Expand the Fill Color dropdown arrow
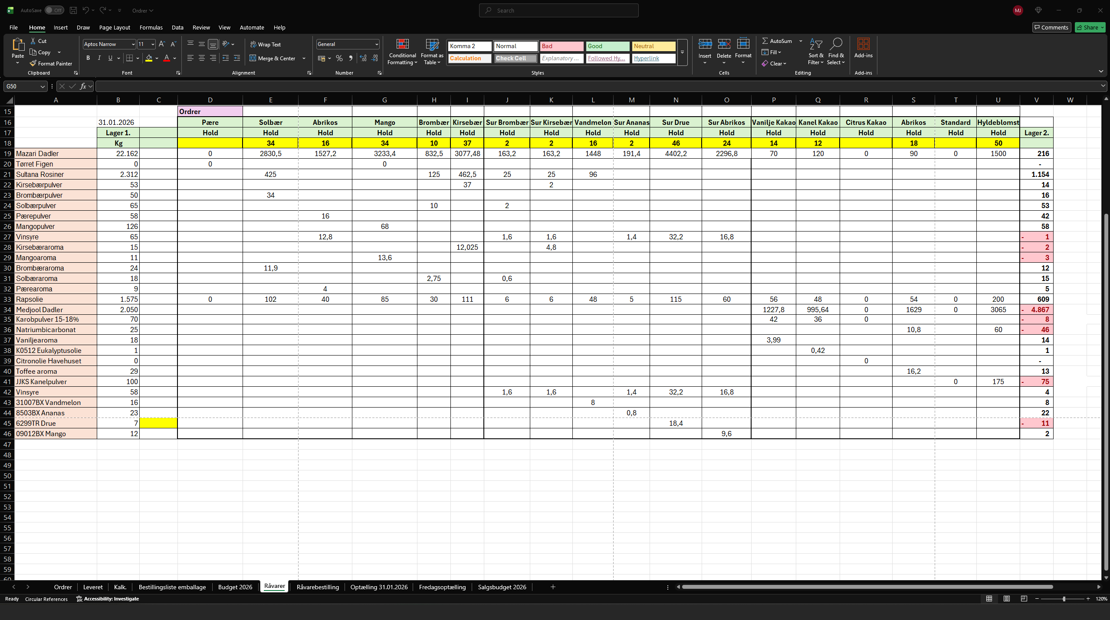This screenshot has height=620, width=1110. [x=157, y=58]
